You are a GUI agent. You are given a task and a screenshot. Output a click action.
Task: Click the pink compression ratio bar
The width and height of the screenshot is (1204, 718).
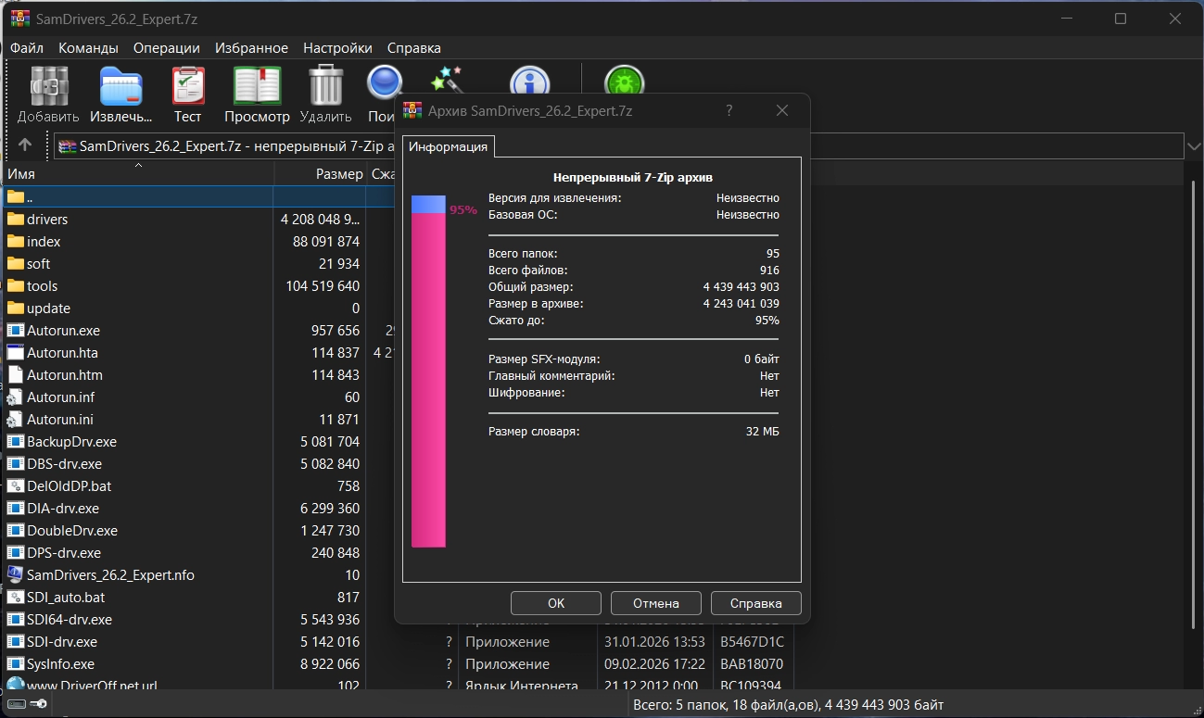pyautogui.click(x=428, y=380)
